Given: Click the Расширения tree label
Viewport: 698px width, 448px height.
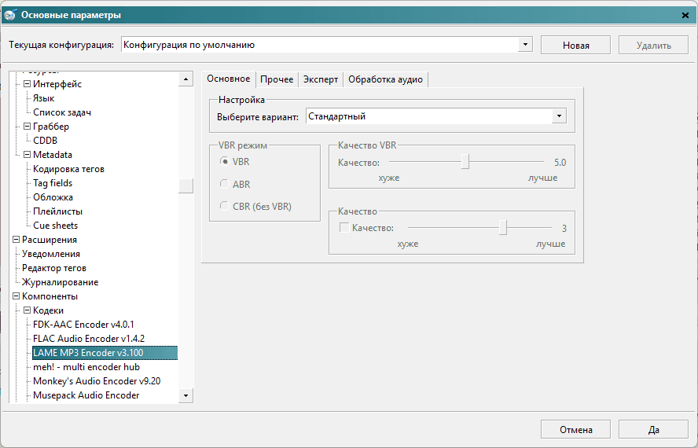Looking at the screenshot, I should pos(50,240).
